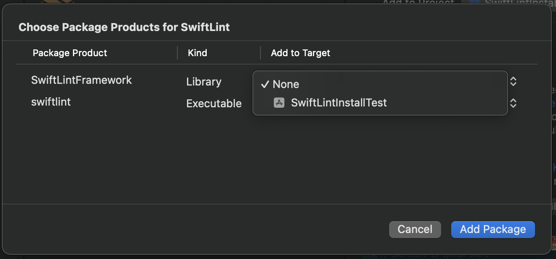Click the Library kind cell
Image resolution: width=556 pixels, height=259 pixels.
tap(204, 82)
